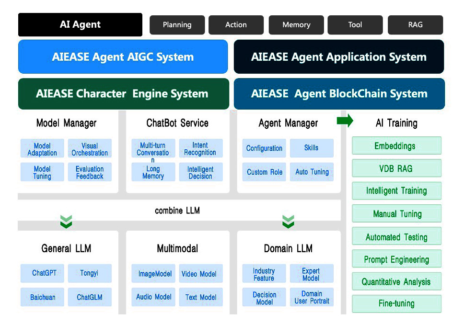This screenshot has width=464, height=323.
Task: Click the Intent Recognition tile
Action: pyautogui.click(x=201, y=148)
